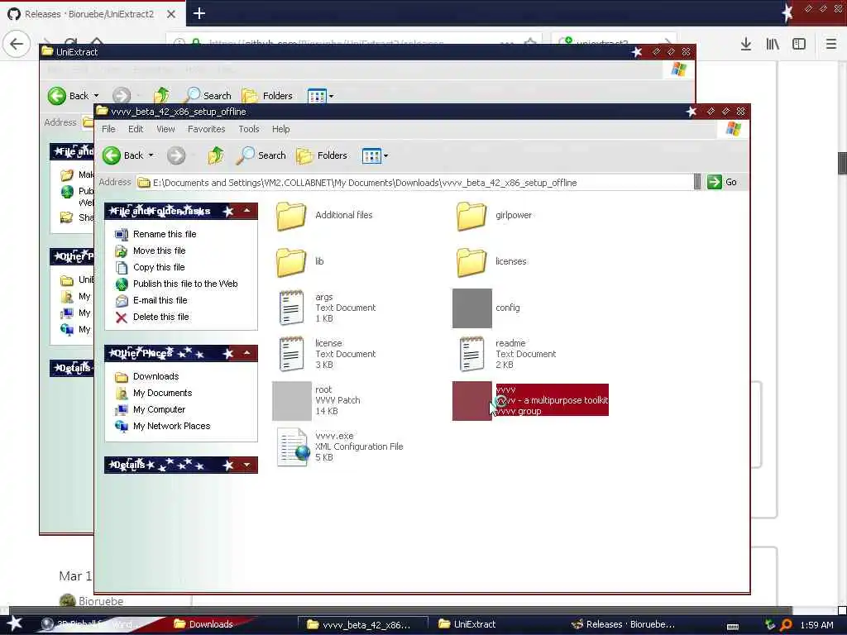The width and height of the screenshot is (847, 635).
Task: Open Firefox downloads panel
Action: 745,44
